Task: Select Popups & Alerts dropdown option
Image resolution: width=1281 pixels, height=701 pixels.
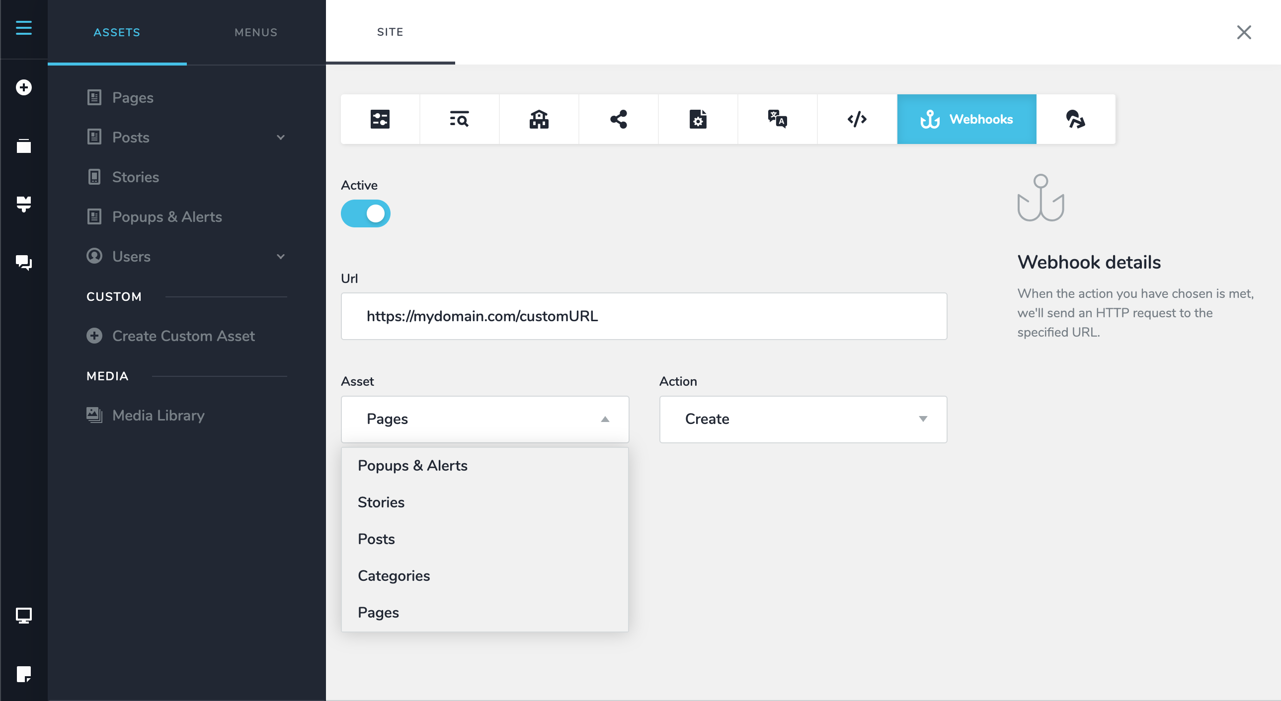Action: click(412, 465)
